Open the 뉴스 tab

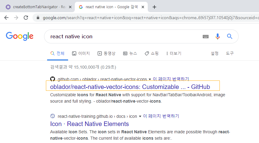click(x=130, y=53)
